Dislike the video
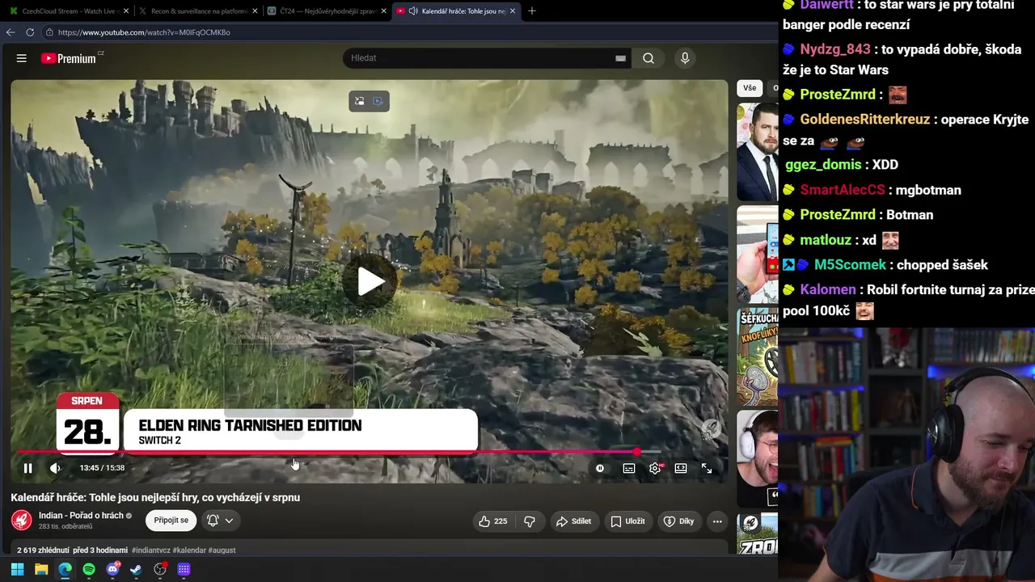 (x=530, y=521)
